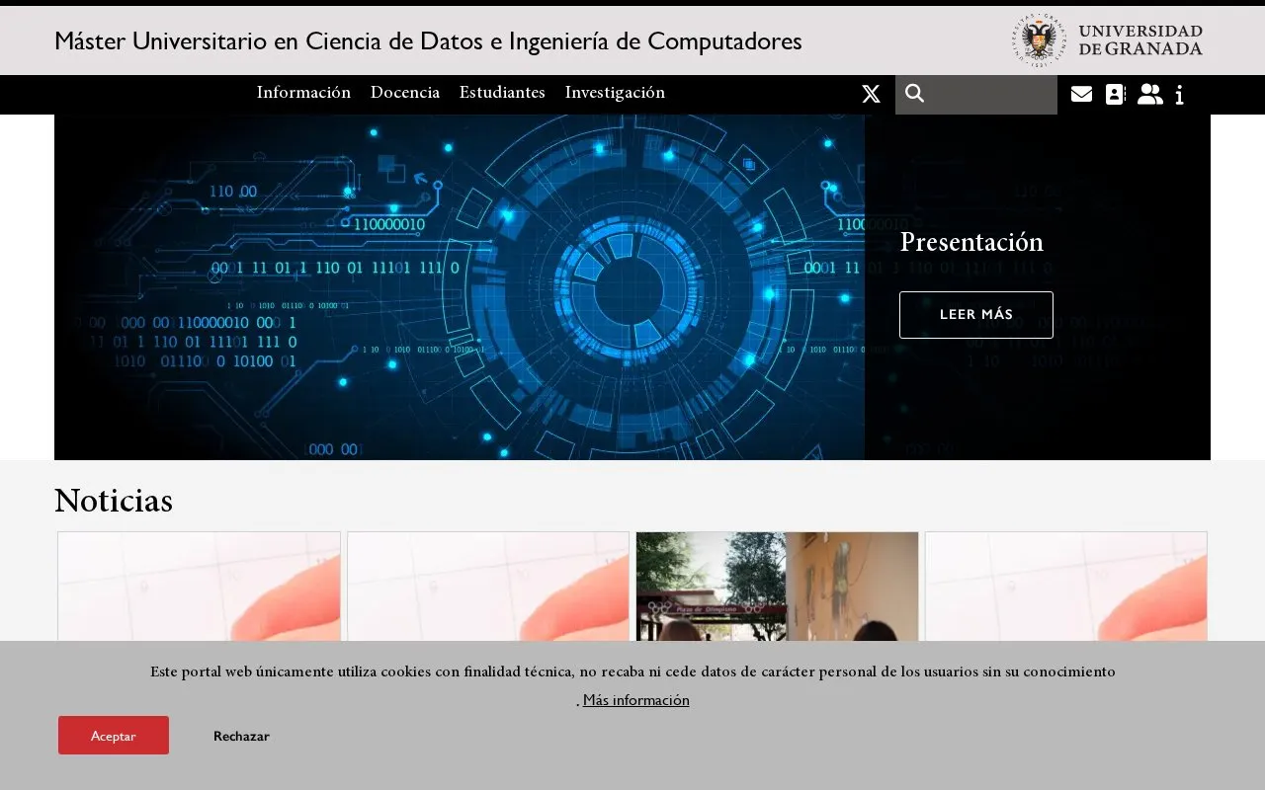Open the Información menu

(x=303, y=93)
